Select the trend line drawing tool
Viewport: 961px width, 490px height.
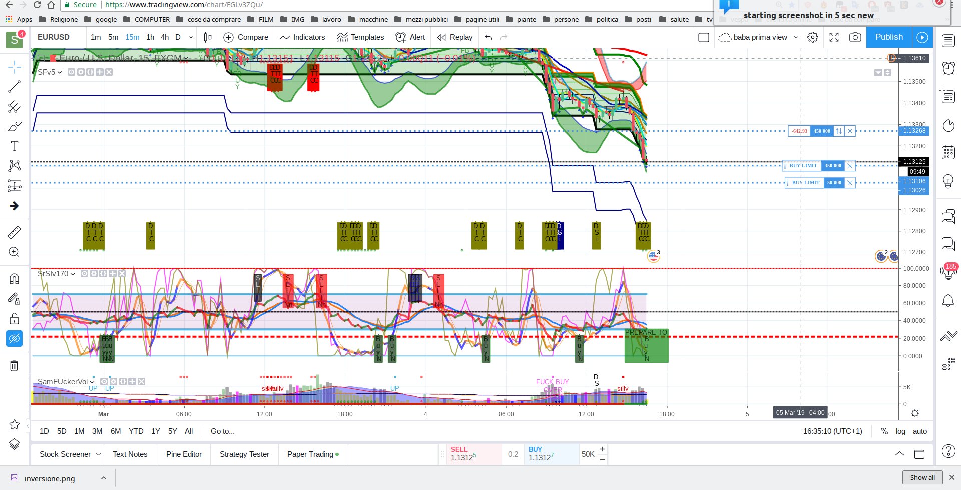(14, 87)
